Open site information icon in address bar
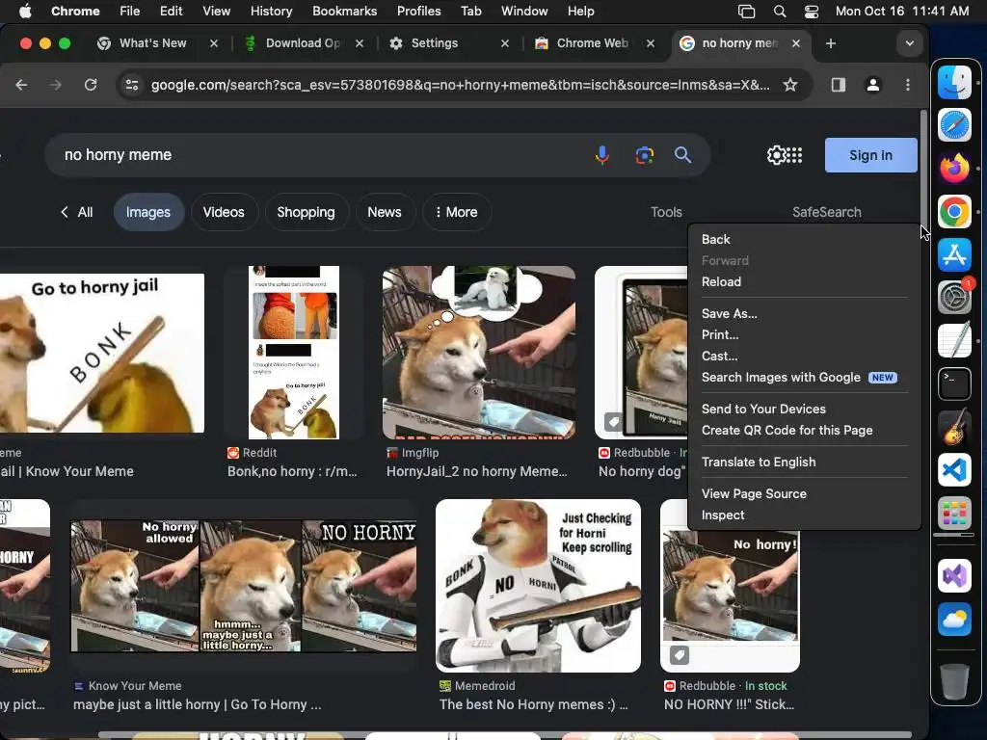987x740 pixels. coord(131,85)
